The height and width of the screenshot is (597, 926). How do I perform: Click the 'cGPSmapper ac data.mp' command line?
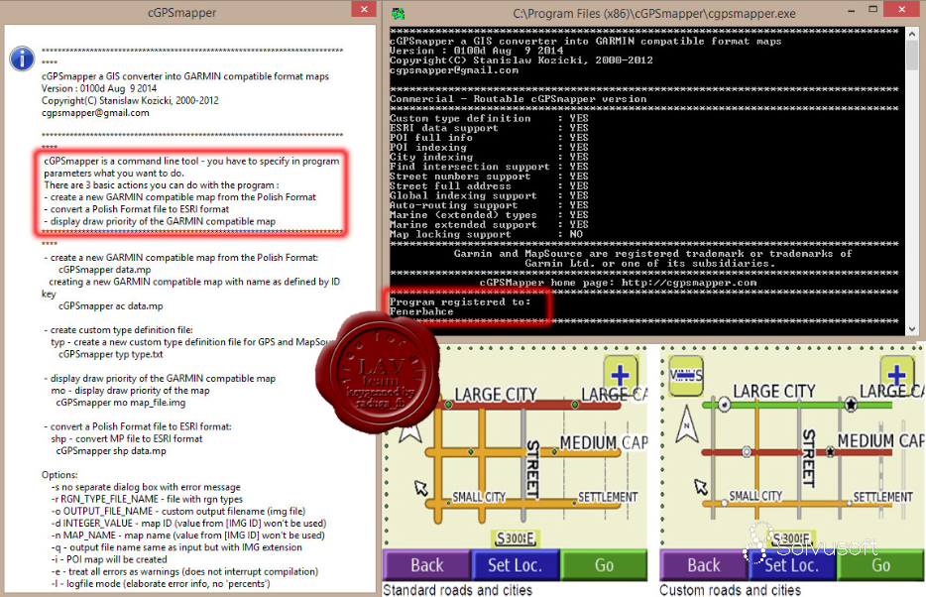pos(110,305)
